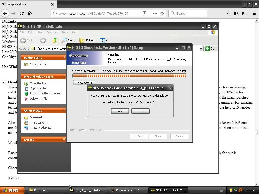
Task: Click Yes to run new 3D-Setup
Action: pyautogui.click(x=120, y=111)
